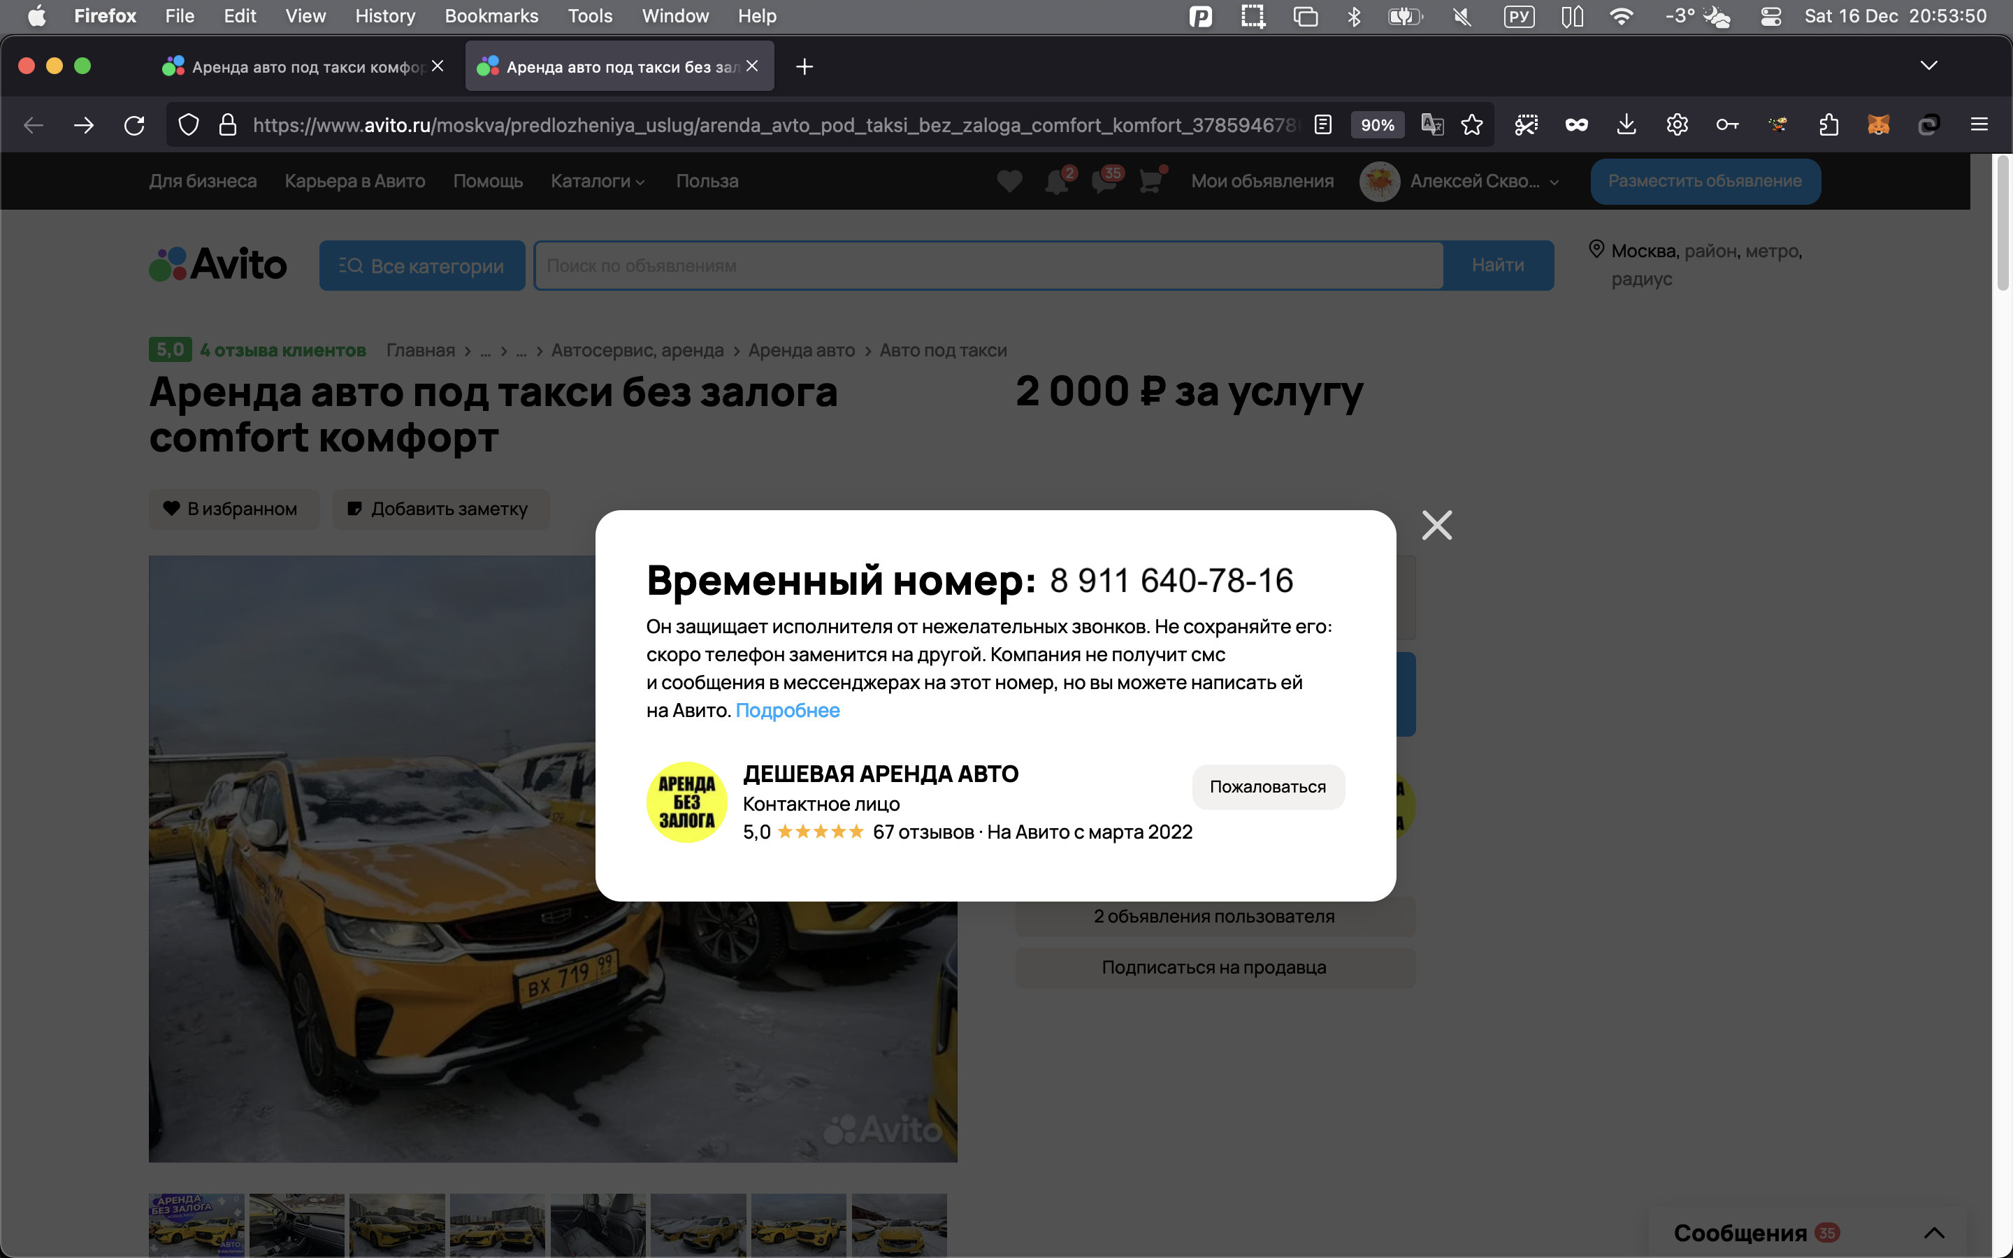
Task: Bookmark this page with the star icon
Action: (1471, 125)
